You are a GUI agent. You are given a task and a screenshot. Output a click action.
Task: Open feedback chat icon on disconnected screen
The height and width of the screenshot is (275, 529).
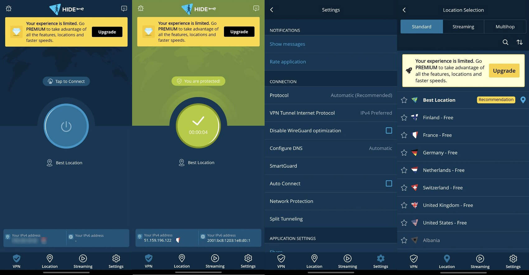(124, 8)
